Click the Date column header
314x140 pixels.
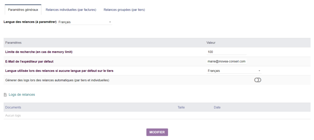click(217, 107)
